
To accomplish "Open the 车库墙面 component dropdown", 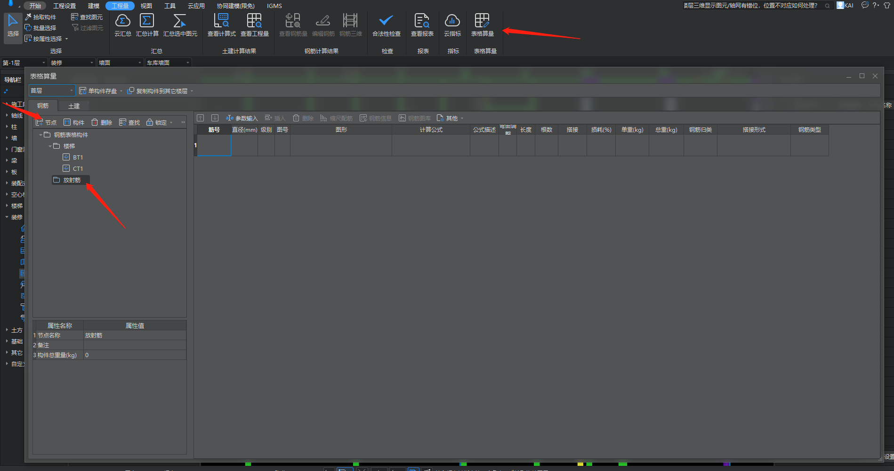I will (x=168, y=63).
